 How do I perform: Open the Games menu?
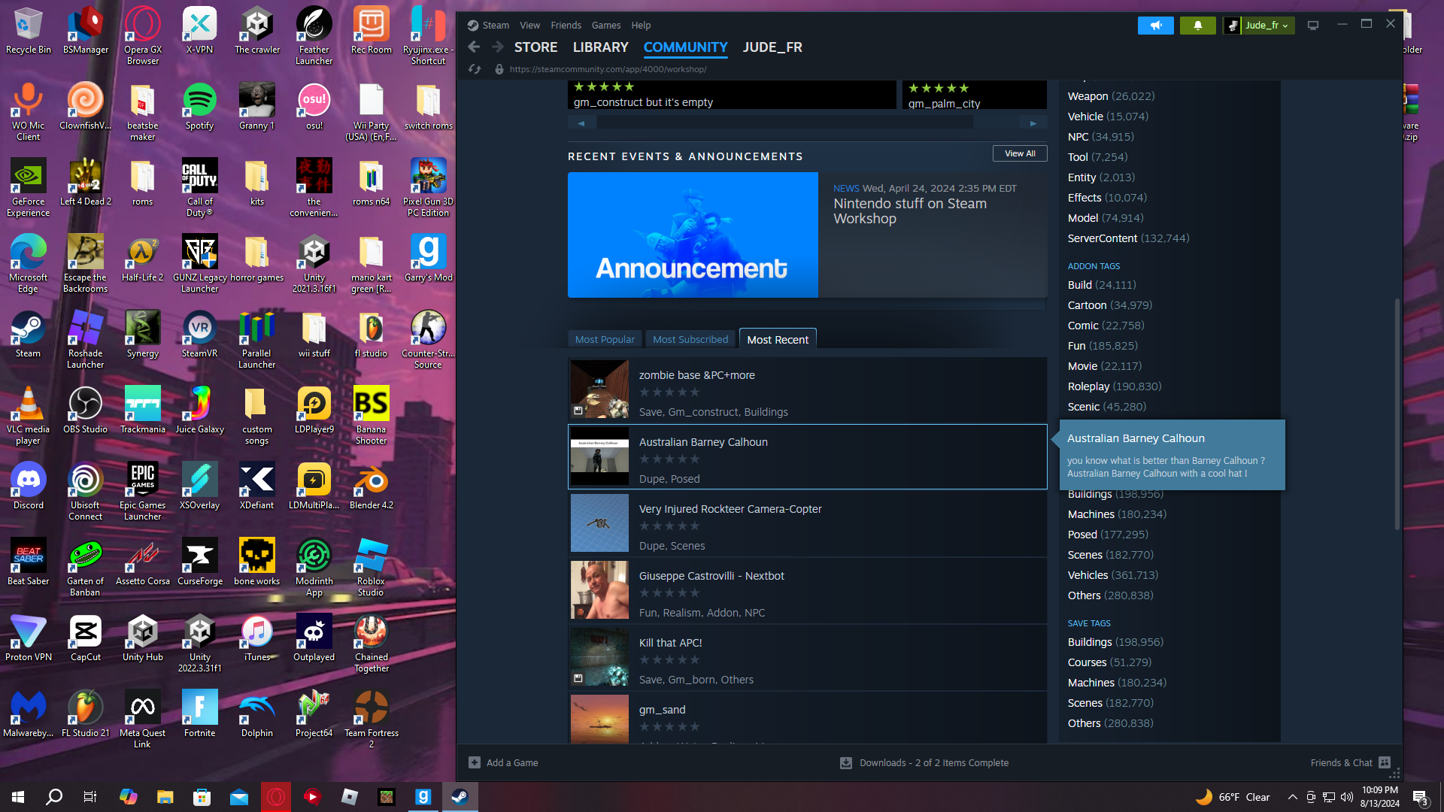605,26
